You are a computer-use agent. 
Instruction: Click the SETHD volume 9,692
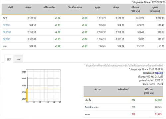tap(141, 39)
